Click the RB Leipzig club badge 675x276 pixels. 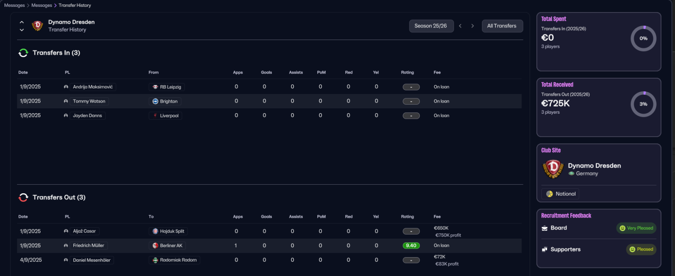tap(155, 87)
